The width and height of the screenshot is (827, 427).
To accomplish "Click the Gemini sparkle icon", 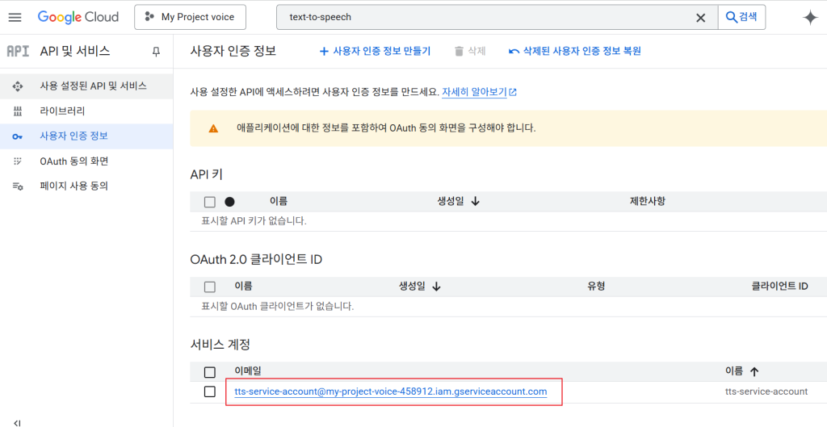I will click(810, 18).
